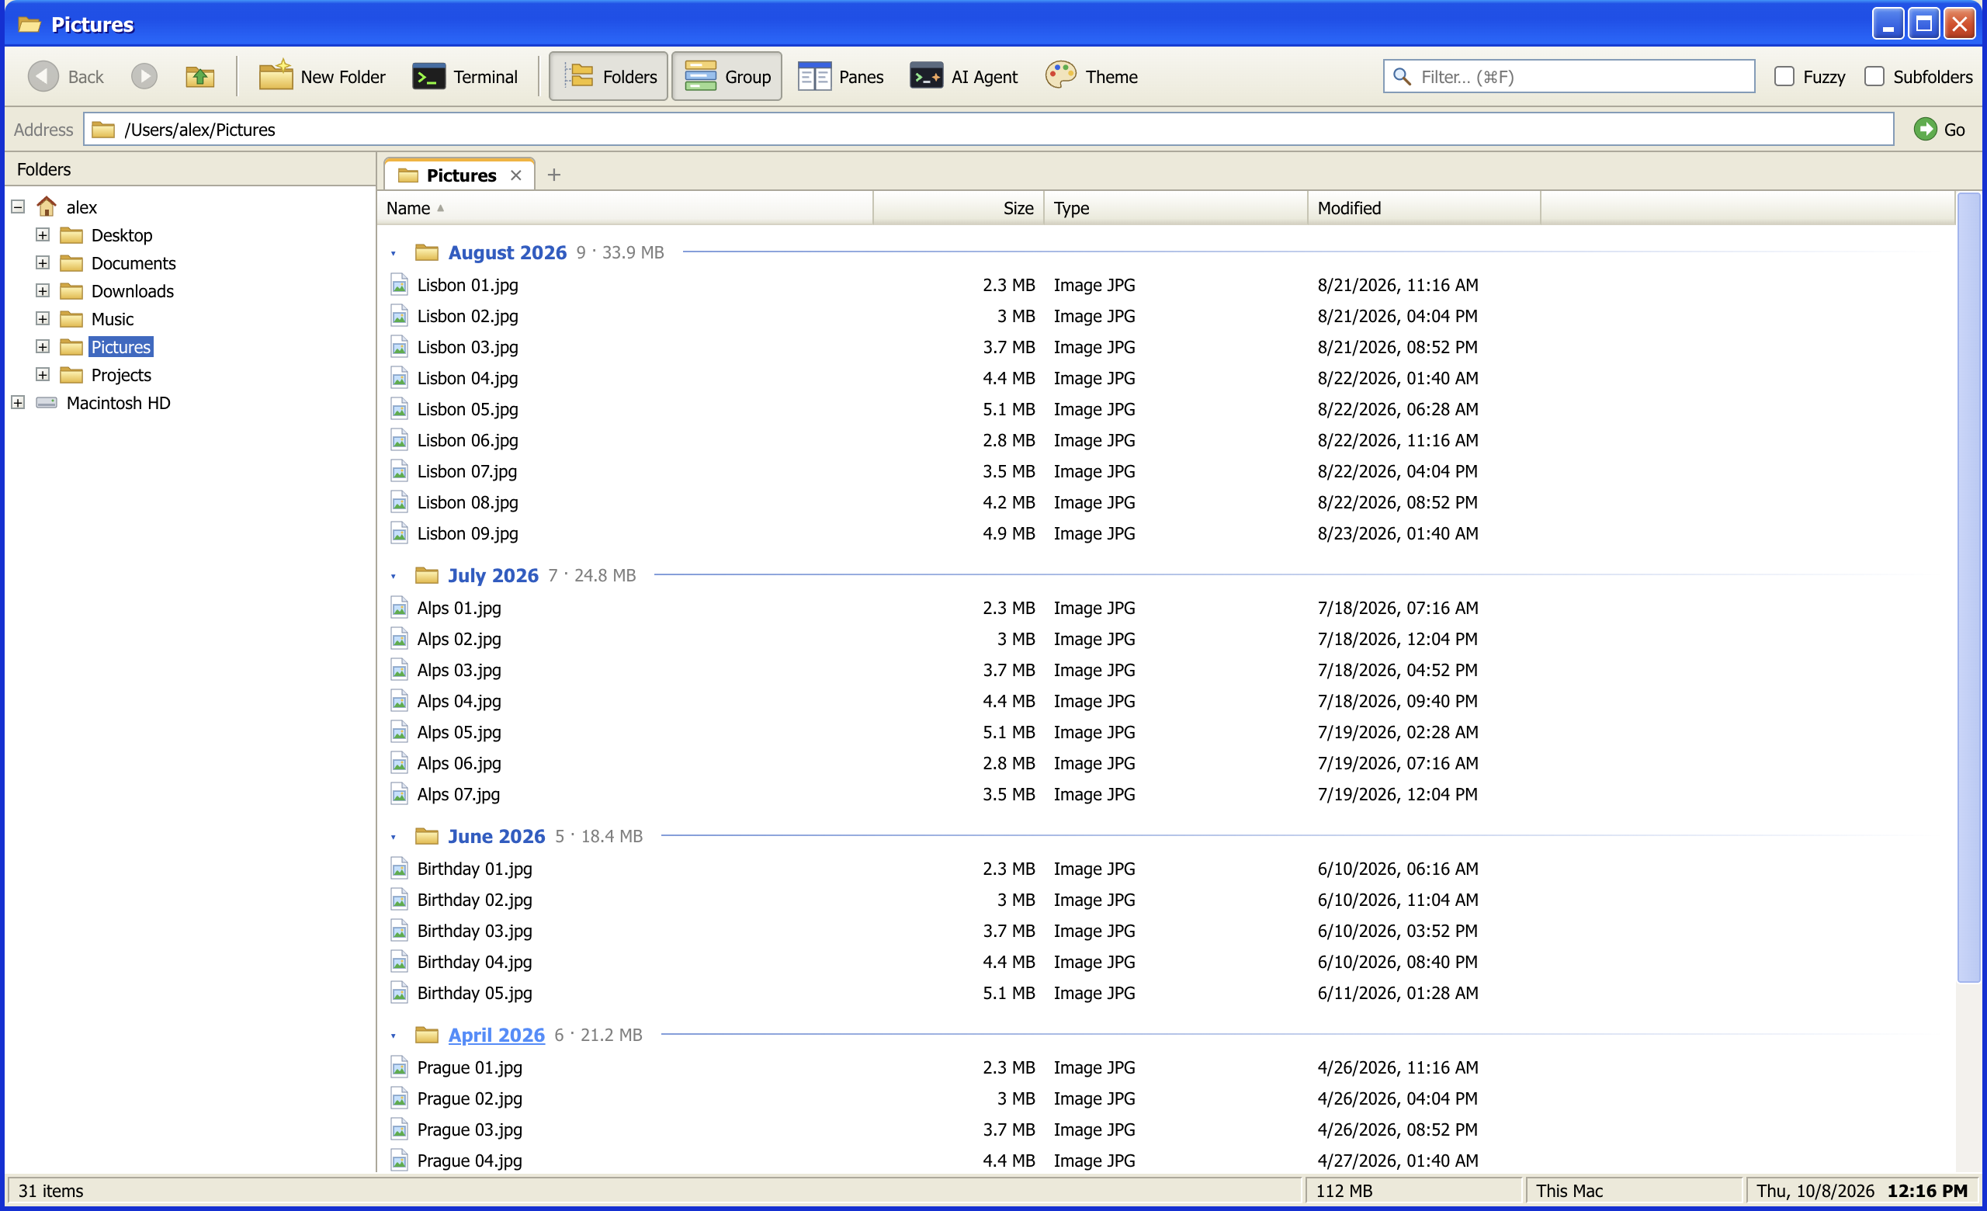This screenshot has height=1211, width=1987.
Task: Click the address path field
Action: tap(988, 129)
